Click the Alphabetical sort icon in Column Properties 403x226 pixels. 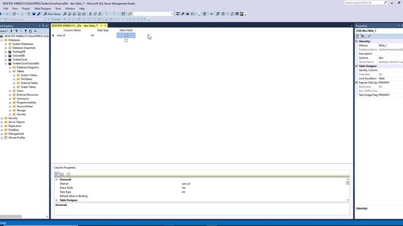coord(62,175)
